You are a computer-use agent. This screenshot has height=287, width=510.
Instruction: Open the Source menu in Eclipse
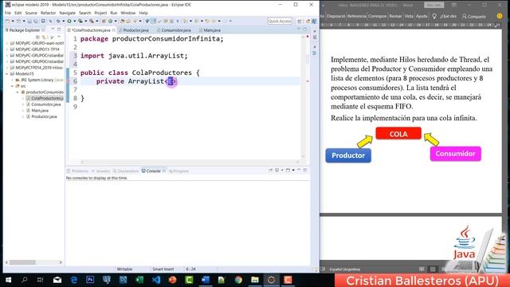[31, 13]
